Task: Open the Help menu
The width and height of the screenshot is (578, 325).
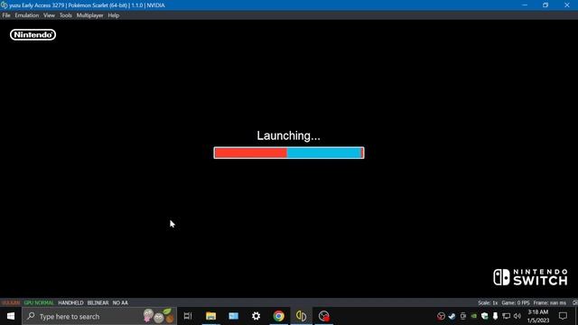Action: coord(114,15)
